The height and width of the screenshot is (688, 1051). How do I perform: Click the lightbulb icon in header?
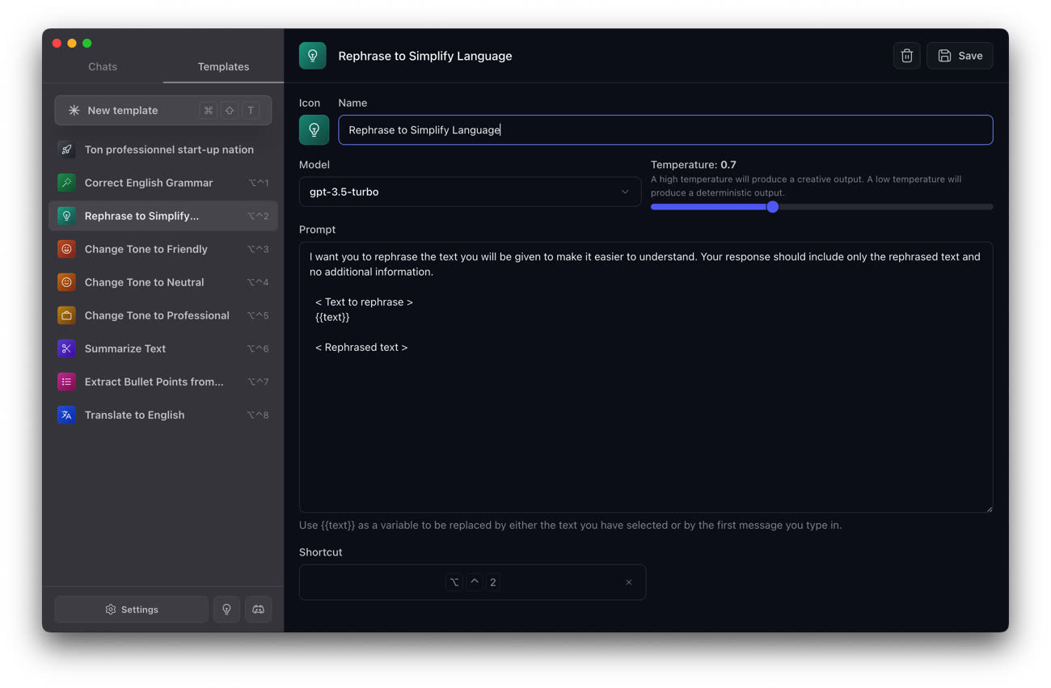pyautogui.click(x=313, y=56)
